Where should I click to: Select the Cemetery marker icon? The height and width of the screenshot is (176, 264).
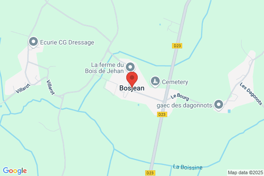coord(155,82)
